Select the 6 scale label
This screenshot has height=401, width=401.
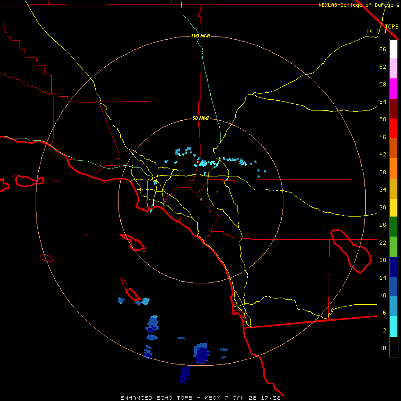385,313
